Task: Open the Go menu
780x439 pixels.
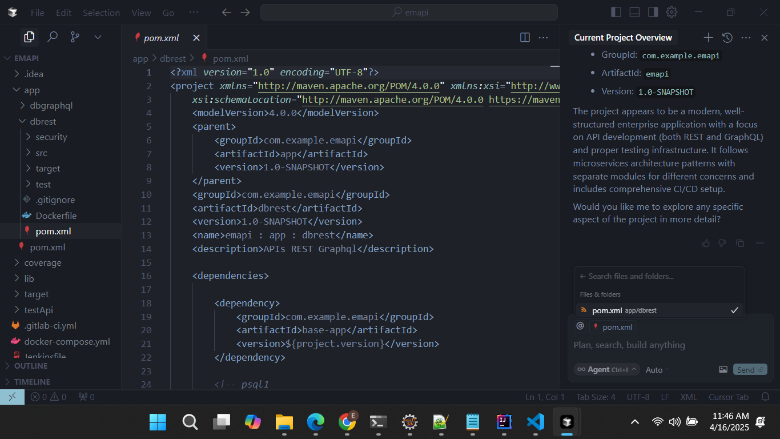Action: [x=168, y=13]
